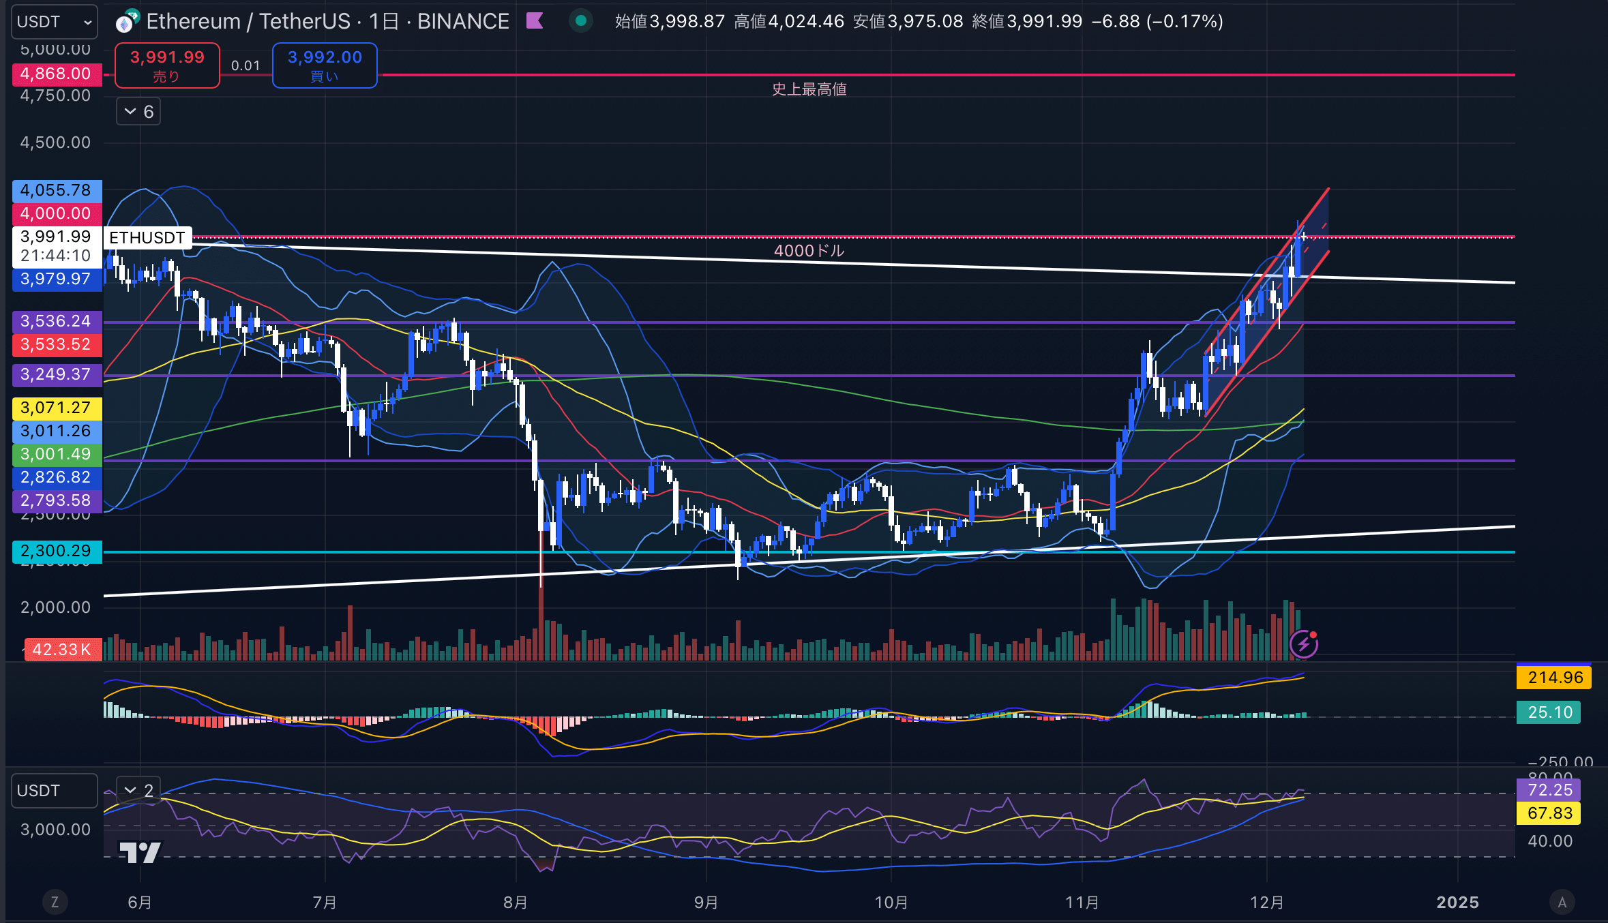Toggle the A auto-scale button
Viewport: 1608px width, 923px height.
click(1562, 903)
